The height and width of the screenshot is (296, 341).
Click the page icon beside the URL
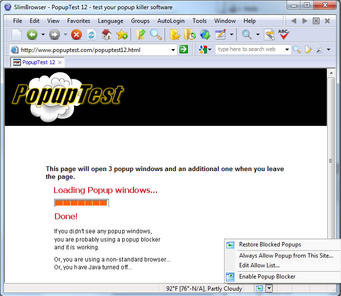(x=14, y=50)
